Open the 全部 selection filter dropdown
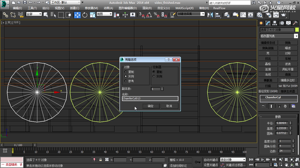 [35, 14]
